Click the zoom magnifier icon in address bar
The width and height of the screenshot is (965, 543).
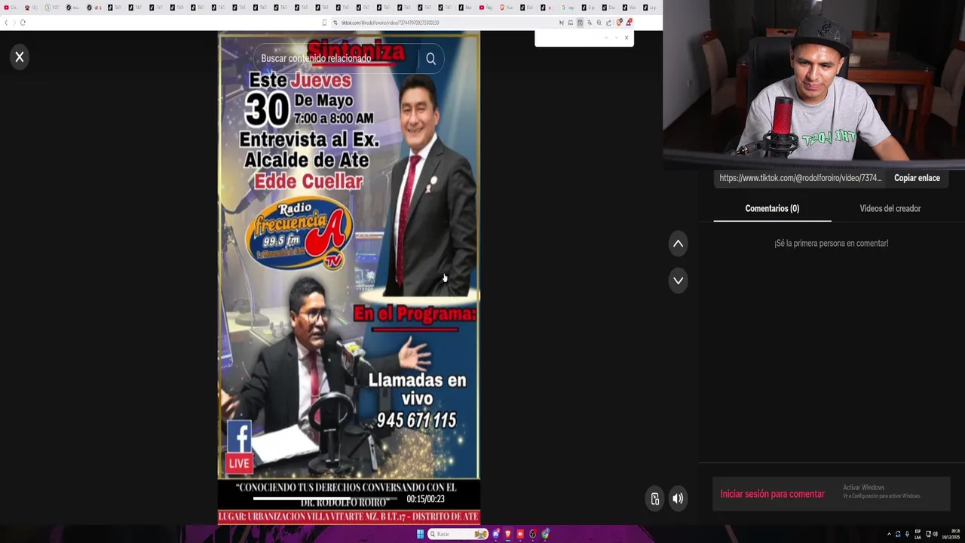click(x=599, y=23)
